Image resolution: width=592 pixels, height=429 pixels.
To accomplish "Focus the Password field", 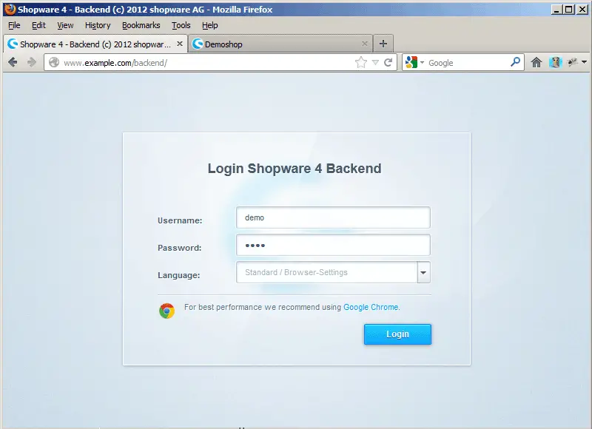I will (333, 245).
